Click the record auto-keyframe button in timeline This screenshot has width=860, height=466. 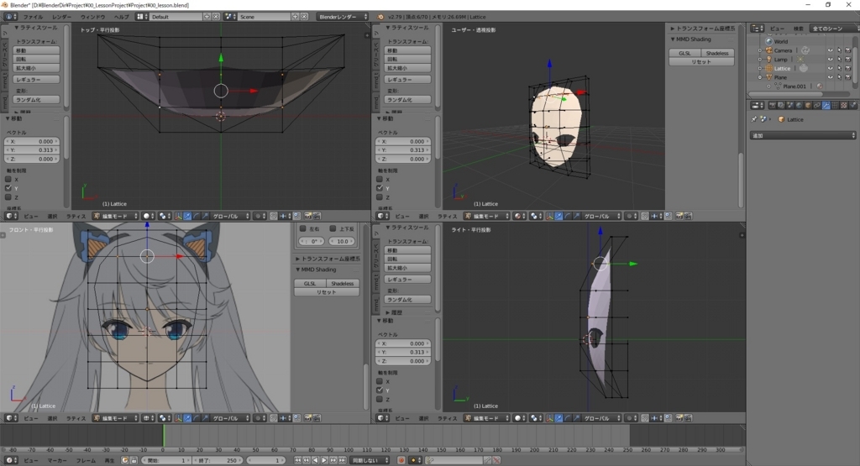[x=400, y=460]
